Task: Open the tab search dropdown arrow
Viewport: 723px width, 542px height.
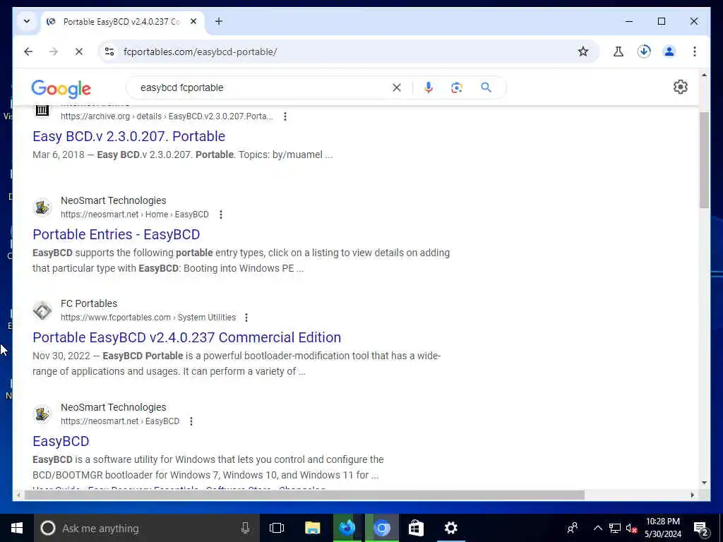Action: pyautogui.click(x=27, y=21)
